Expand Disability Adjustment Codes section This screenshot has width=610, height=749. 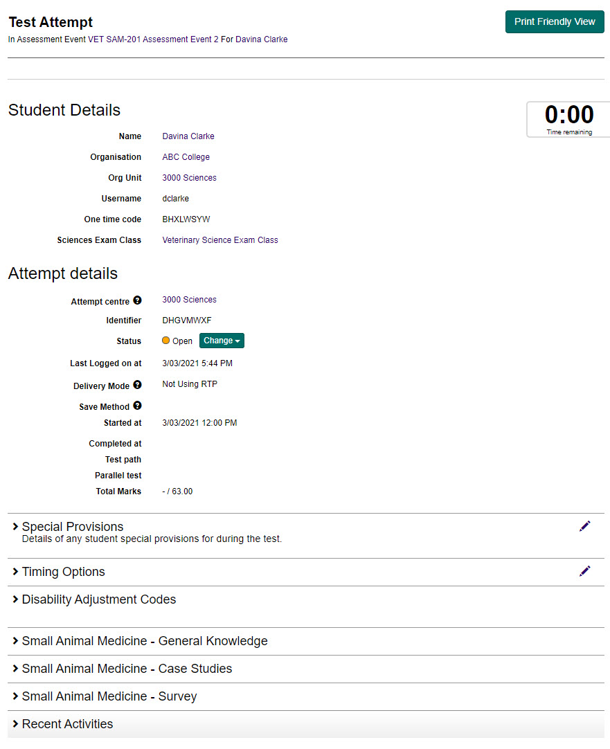tap(98, 599)
